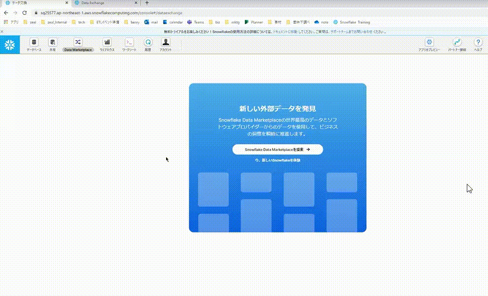Open the mail bookmark
This screenshot has width=488, height=296.
(151, 22)
